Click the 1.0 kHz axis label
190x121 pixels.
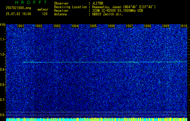click(3, 55)
